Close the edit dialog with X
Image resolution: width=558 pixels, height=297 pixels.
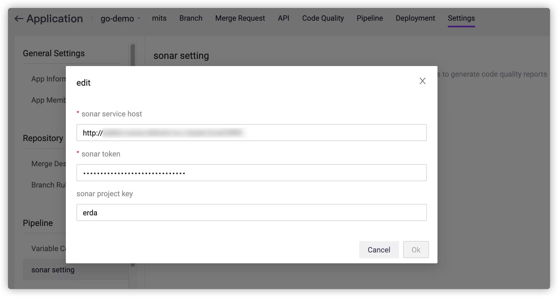(422, 81)
